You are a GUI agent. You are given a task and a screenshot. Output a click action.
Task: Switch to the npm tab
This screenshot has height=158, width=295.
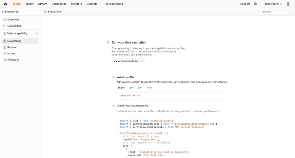[131, 87]
